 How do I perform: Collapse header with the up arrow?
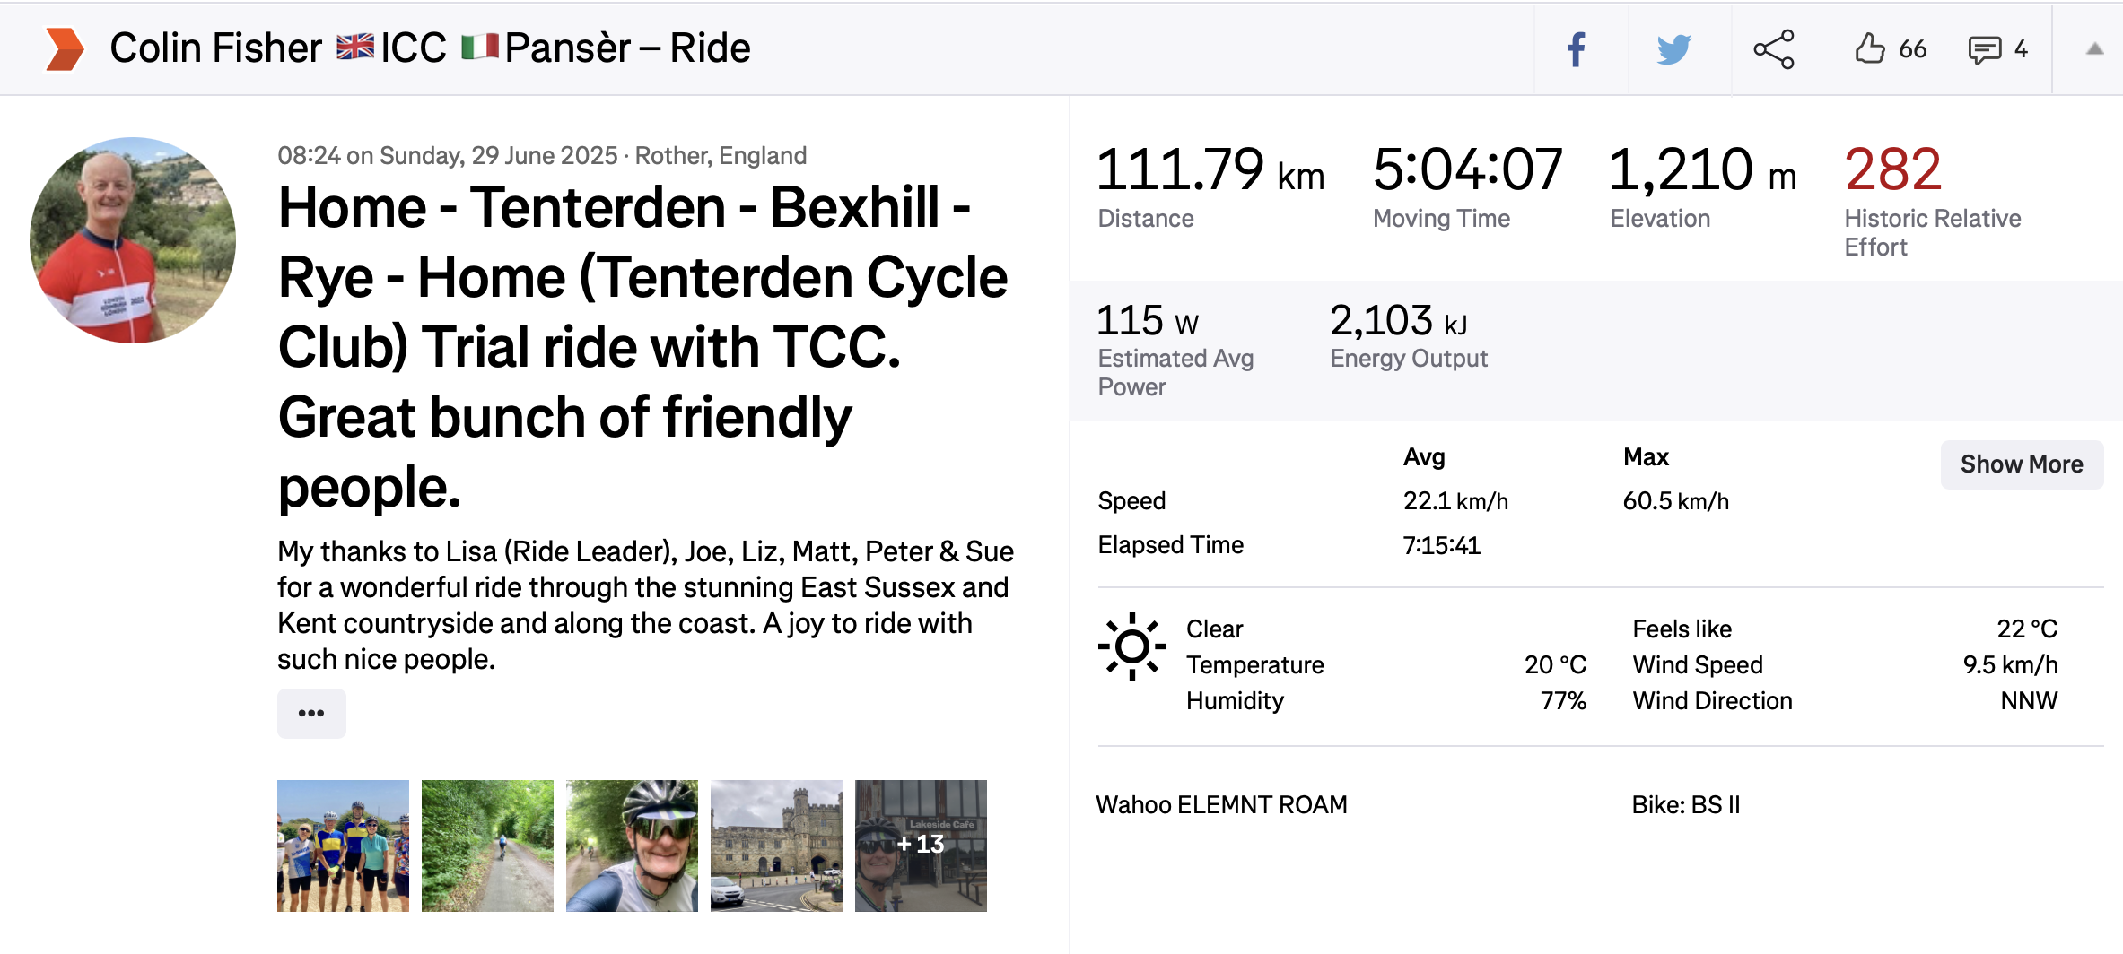coord(2094,49)
